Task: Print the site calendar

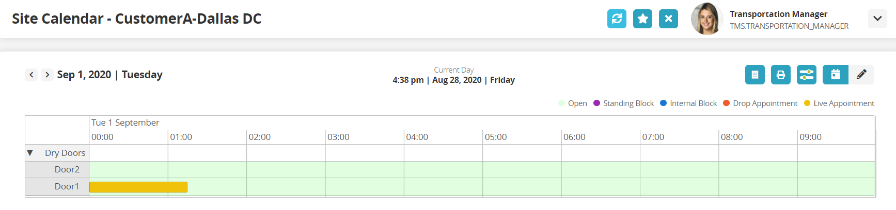Action: pos(780,75)
